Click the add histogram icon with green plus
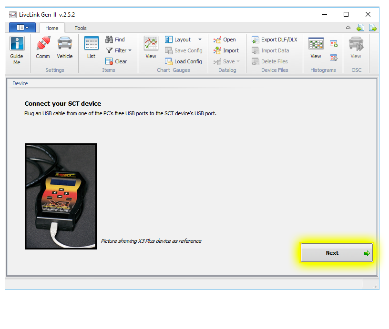 pyautogui.click(x=334, y=44)
